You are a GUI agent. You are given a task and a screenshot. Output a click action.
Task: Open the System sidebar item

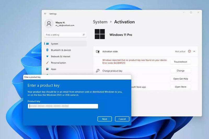coord(65,44)
